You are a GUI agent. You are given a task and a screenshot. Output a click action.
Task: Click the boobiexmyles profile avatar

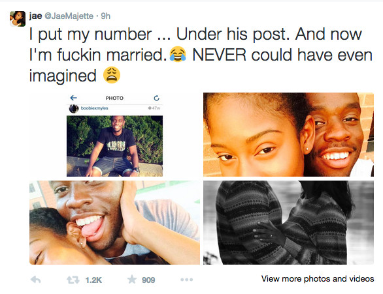tap(74, 109)
